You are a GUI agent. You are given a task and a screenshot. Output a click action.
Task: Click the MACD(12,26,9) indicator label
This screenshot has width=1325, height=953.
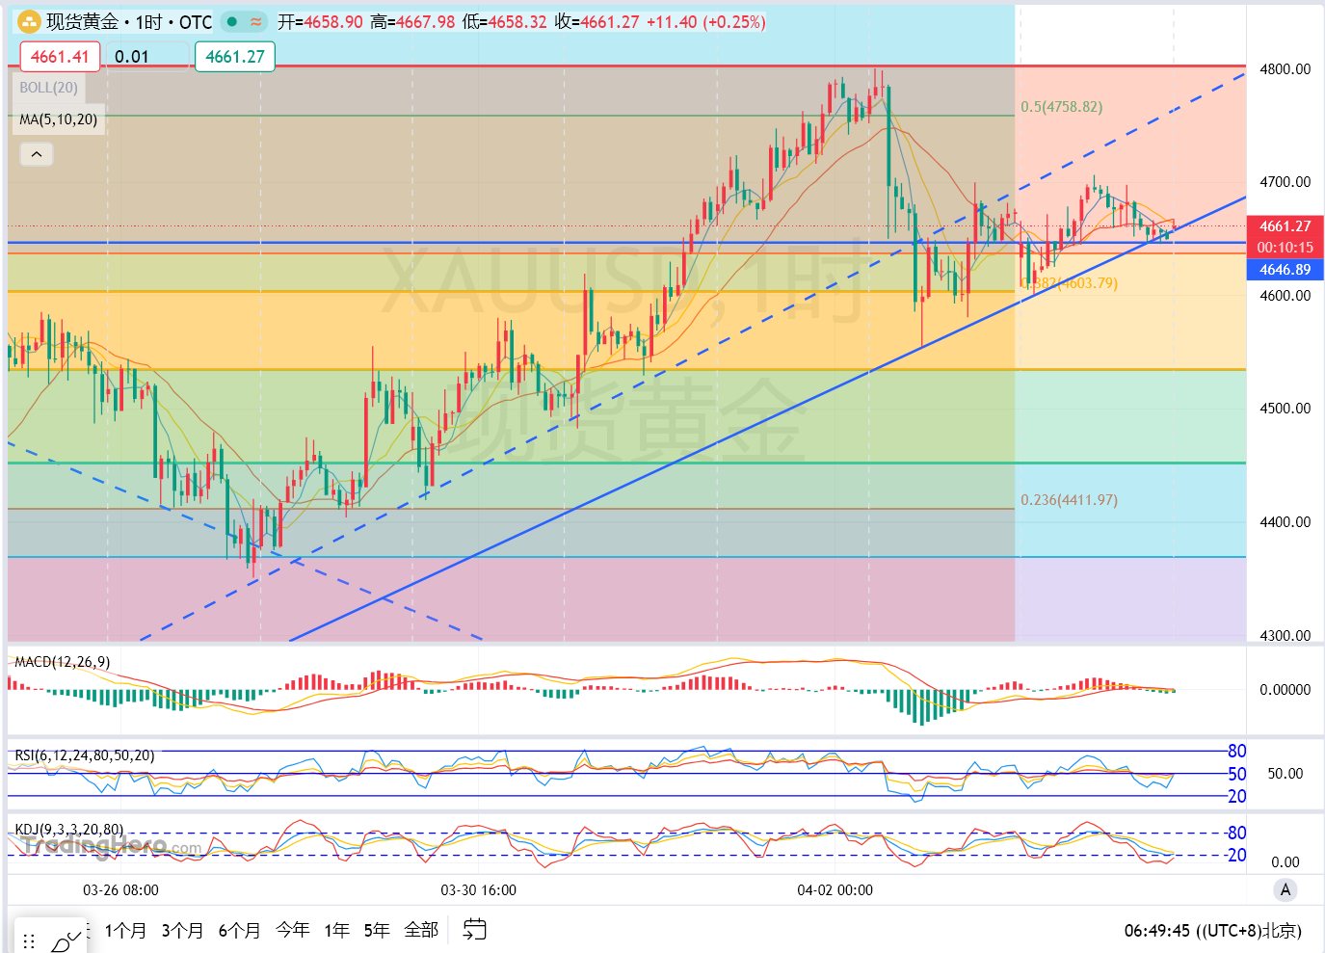coord(63,662)
